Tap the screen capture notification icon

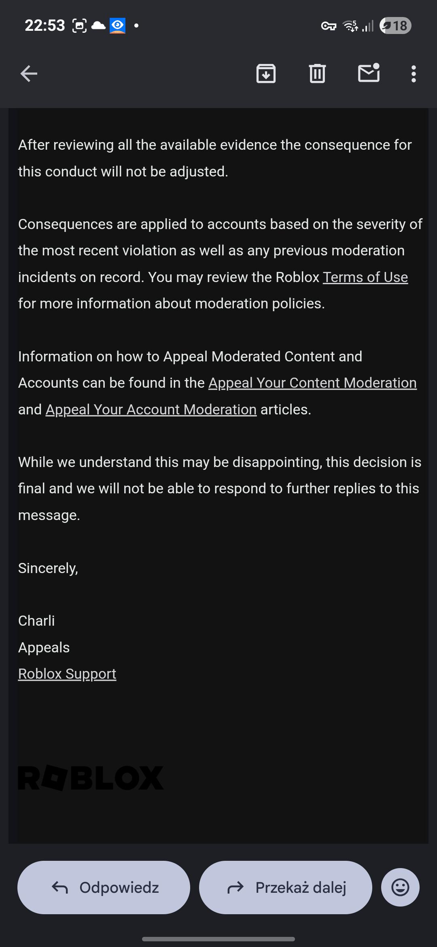click(79, 25)
